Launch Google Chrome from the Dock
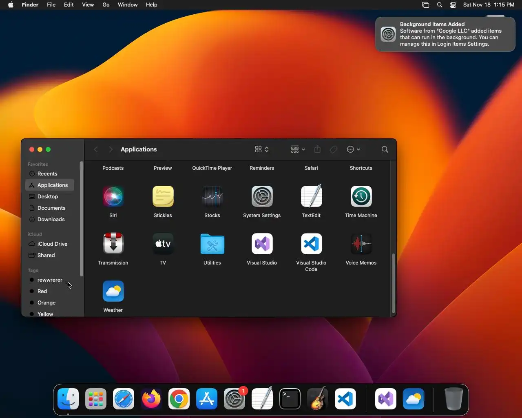Screen dimensions: 522x418 click(179, 399)
